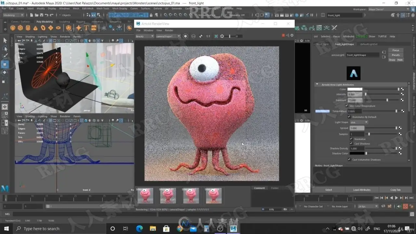Stop the render with the red button
The image size is (416, 234).
[283, 35]
